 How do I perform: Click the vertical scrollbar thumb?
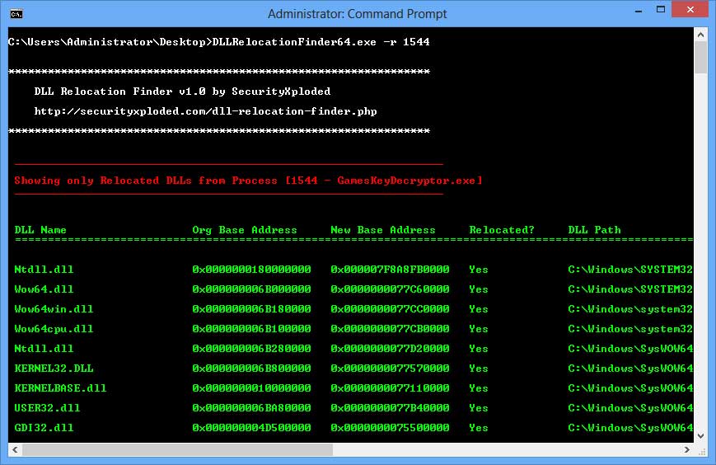pos(701,58)
